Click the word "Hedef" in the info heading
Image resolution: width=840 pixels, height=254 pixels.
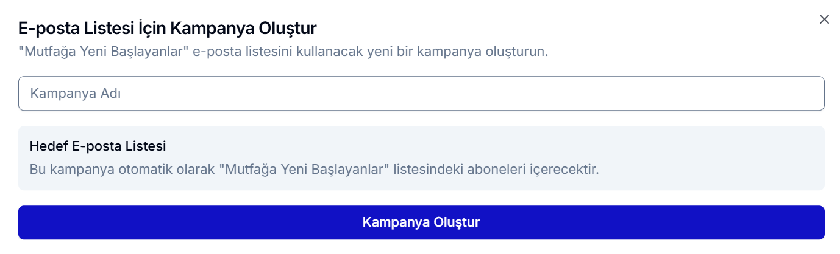pyautogui.click(x=47, y=146)
